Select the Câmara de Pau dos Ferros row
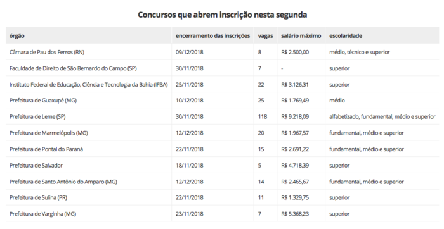444x229 pixels. [222, 52]
